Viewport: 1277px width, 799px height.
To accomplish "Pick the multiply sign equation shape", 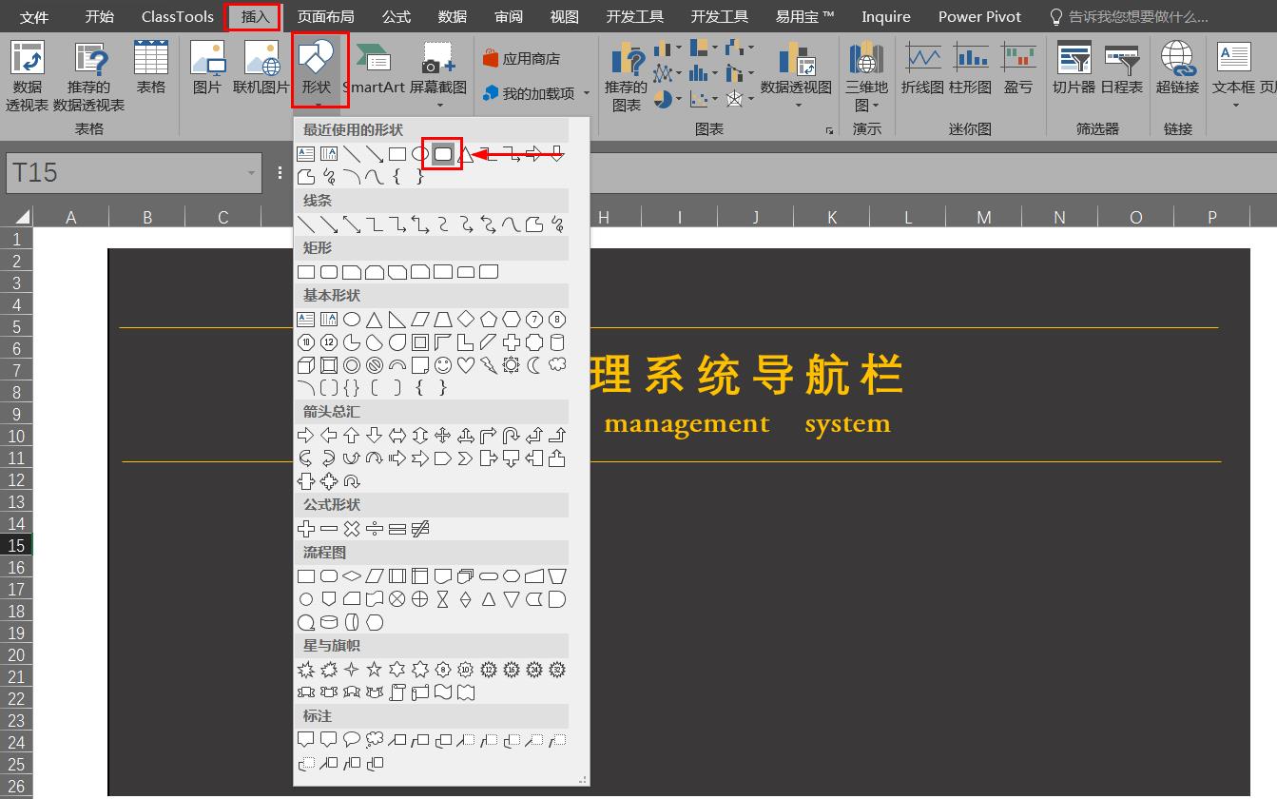I will point(352,529).
